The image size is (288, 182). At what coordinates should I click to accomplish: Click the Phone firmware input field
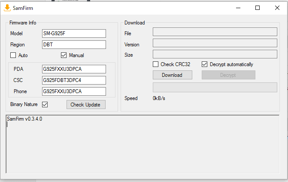pyautogui.click(x=74, y=91)
